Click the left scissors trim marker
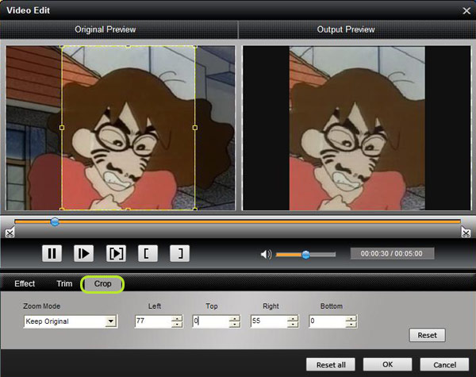 pyautogui.click(x=10, y=233)
